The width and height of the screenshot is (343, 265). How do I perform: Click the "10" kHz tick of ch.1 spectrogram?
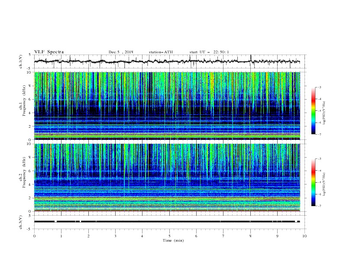click(x=29, y=72)
